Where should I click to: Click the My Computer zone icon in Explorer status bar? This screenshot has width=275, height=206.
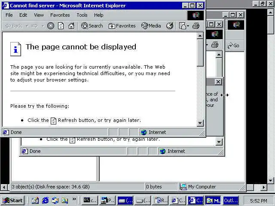[183, 187]
